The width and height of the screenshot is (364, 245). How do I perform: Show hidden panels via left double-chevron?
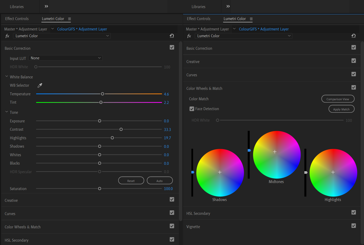point(46,7)
